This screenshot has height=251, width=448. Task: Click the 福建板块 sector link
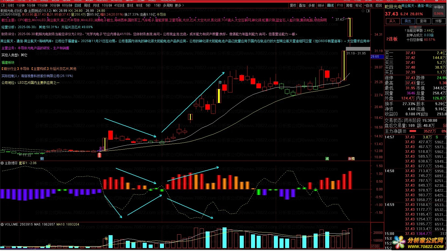click(x=8, y=62)
